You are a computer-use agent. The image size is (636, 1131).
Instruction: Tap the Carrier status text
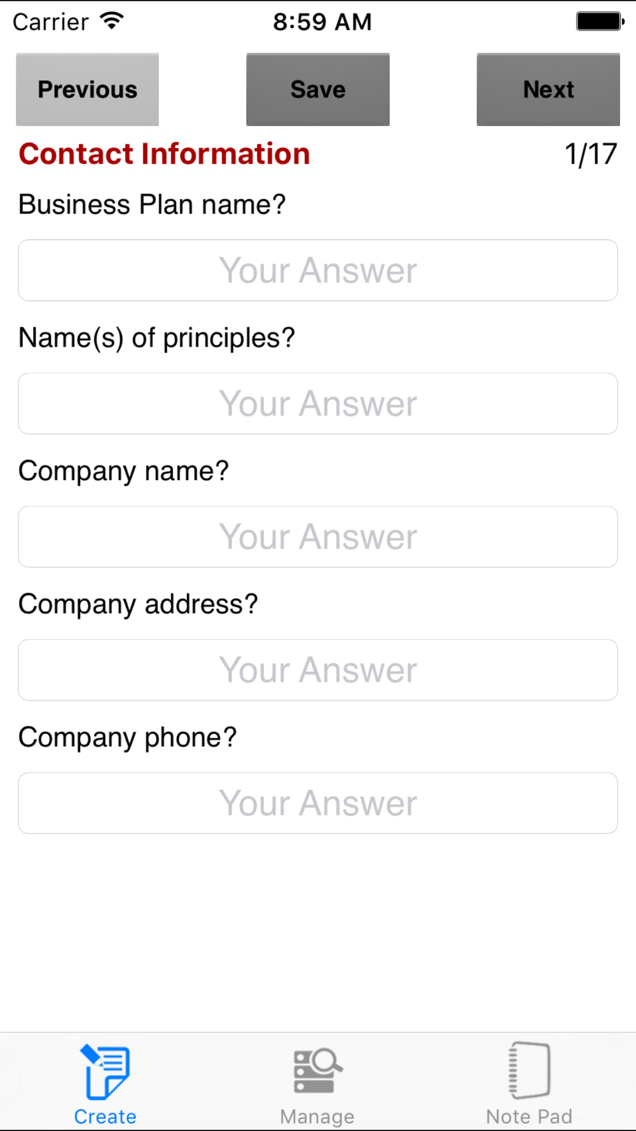(51, 22)
